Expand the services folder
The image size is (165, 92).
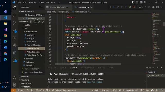[29, 59]
